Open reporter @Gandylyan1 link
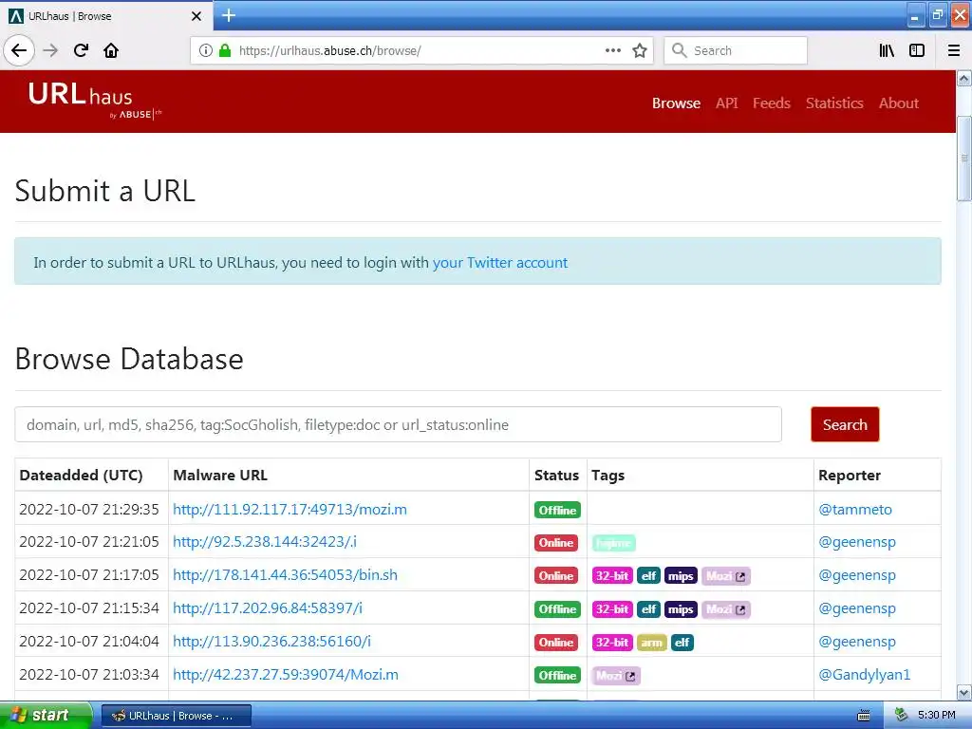The image size is (972, 729). coord(865,675)
